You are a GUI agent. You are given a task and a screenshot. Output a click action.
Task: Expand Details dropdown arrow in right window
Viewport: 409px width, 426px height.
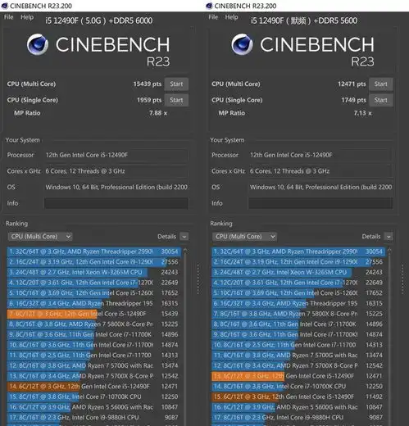389,237
